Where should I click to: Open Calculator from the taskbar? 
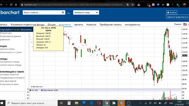[69, 103]
